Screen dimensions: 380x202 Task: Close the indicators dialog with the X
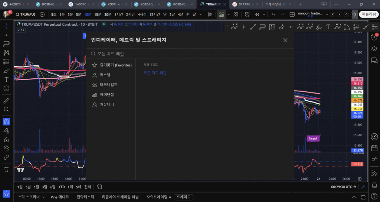[x=285, y=40]
